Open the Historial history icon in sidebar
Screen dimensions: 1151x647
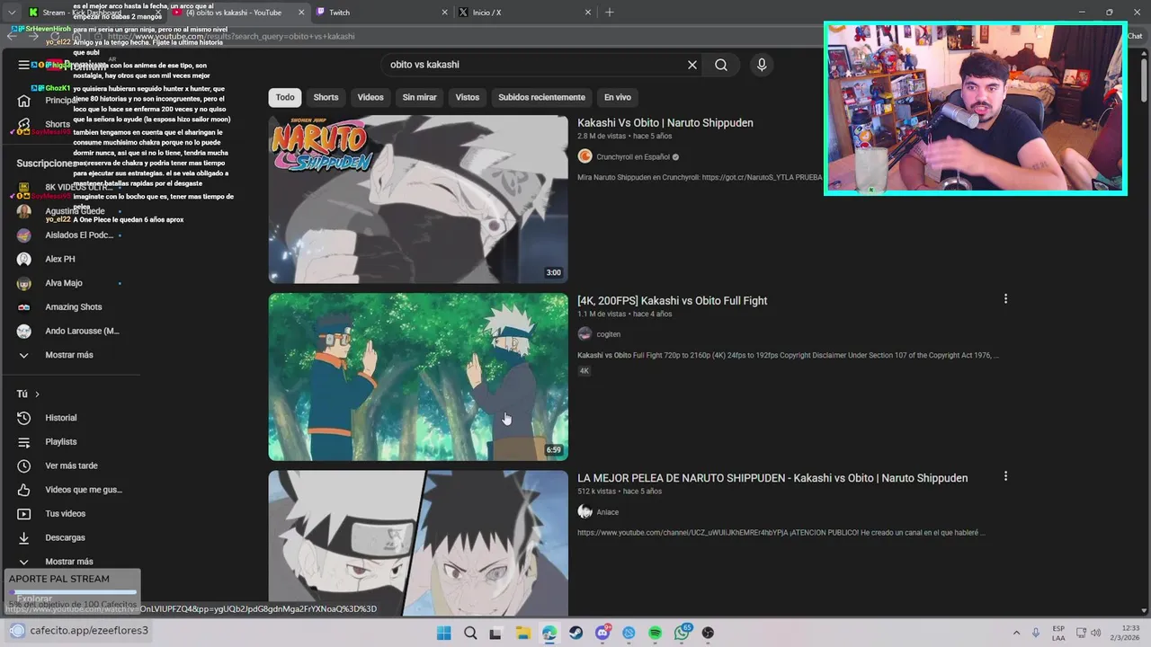24,418
